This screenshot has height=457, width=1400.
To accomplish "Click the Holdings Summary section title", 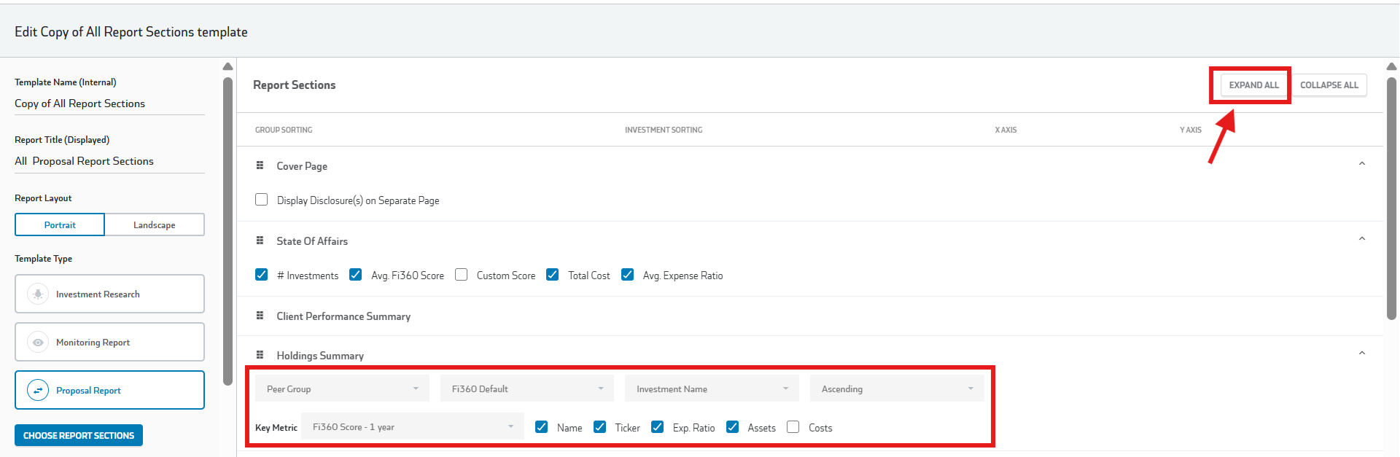I will click(320, 356).
